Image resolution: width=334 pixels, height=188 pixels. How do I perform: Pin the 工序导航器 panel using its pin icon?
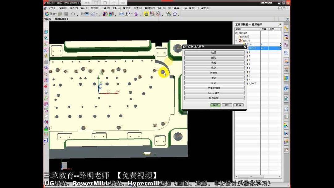280,24
